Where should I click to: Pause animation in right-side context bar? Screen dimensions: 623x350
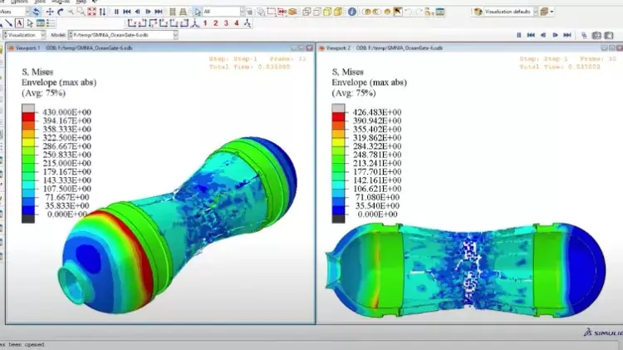click(519, 35)
